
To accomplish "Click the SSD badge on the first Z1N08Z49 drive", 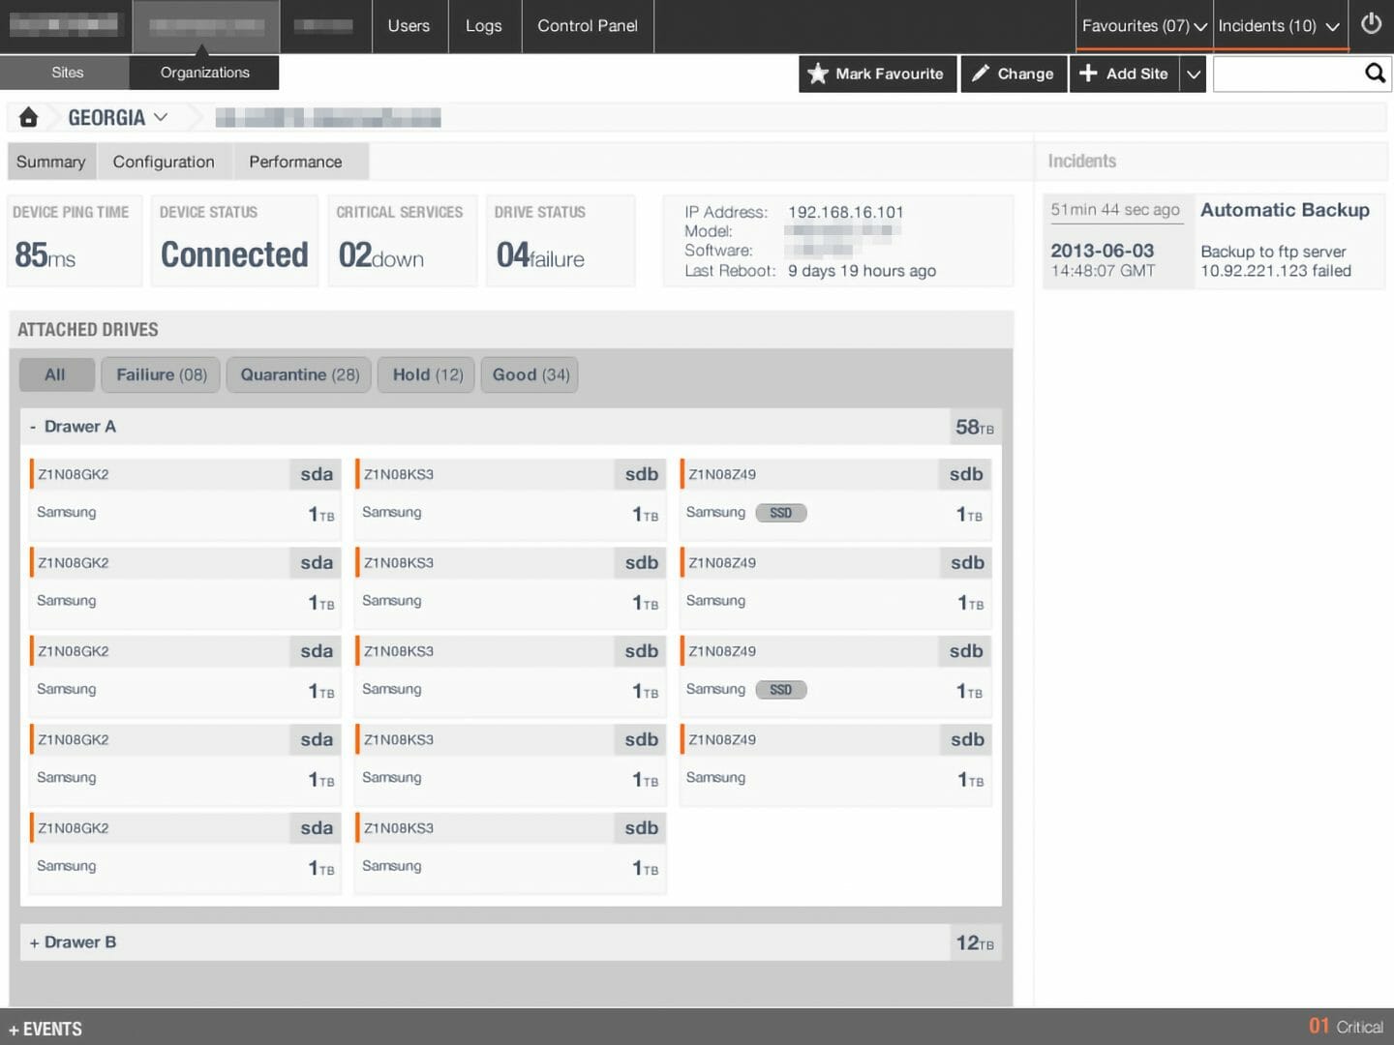I will pos(780,513).
